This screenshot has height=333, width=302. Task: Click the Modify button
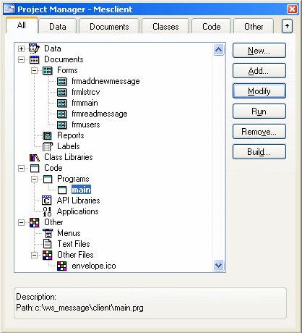tap(259, 91)
